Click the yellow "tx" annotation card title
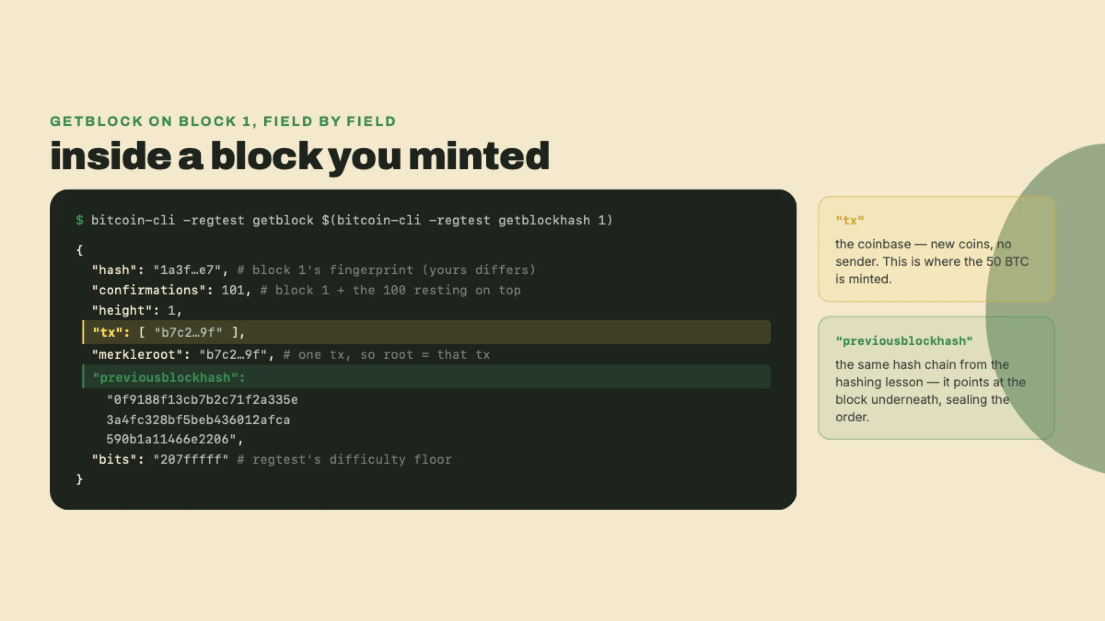The image size is (1105, 621). click(850, 220)
